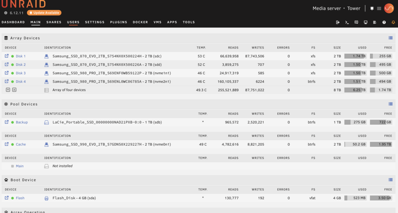The width and height of the screenshot is (398, 213).
Task: Click the 'Array of four devices' text
Action: point(69,90)
